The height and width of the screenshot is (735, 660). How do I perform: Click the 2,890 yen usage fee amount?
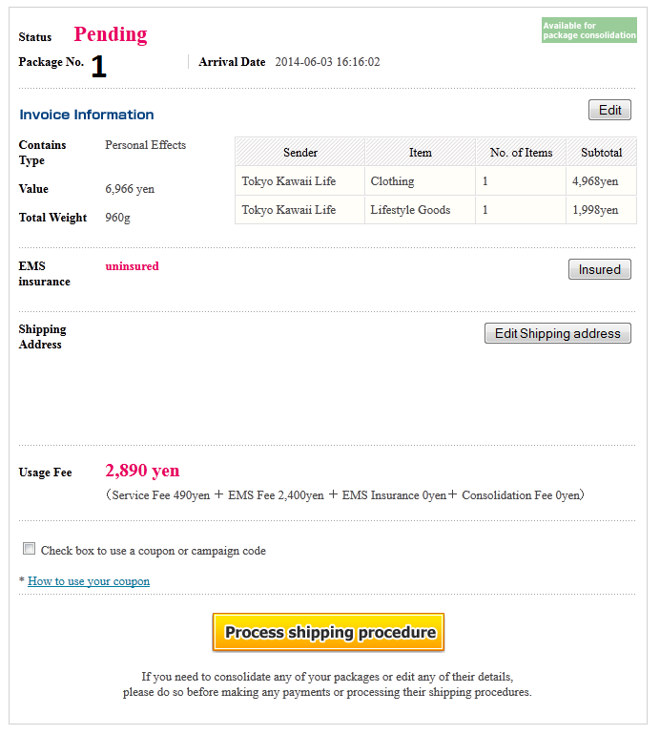pos(142,471)
